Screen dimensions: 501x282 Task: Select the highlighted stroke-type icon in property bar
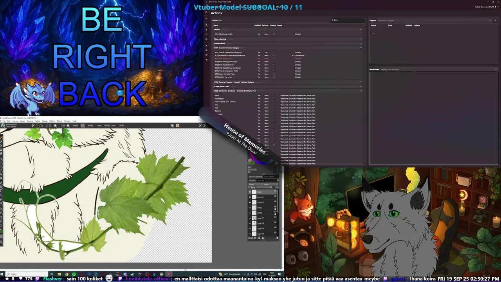38,125
